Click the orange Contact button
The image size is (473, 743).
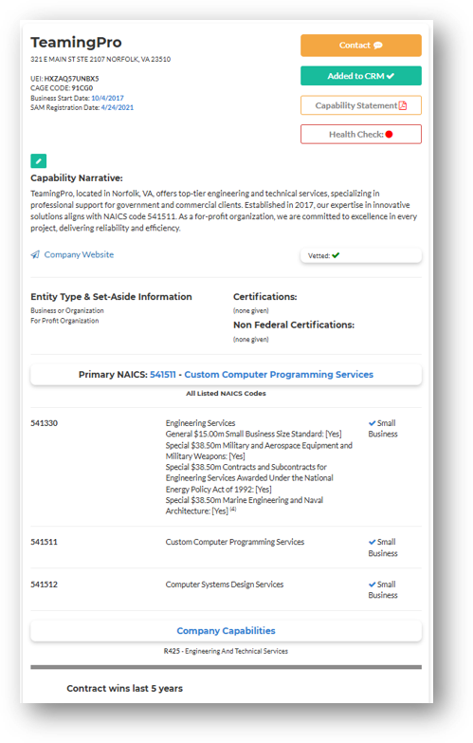point(361,46)
